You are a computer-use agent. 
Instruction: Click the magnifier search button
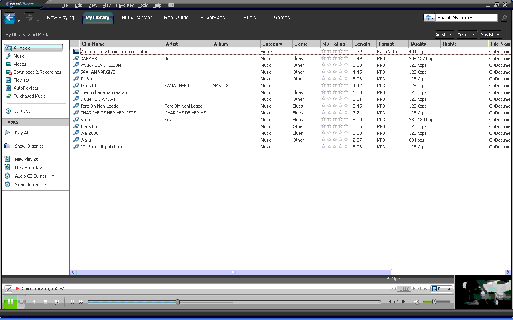504,18
